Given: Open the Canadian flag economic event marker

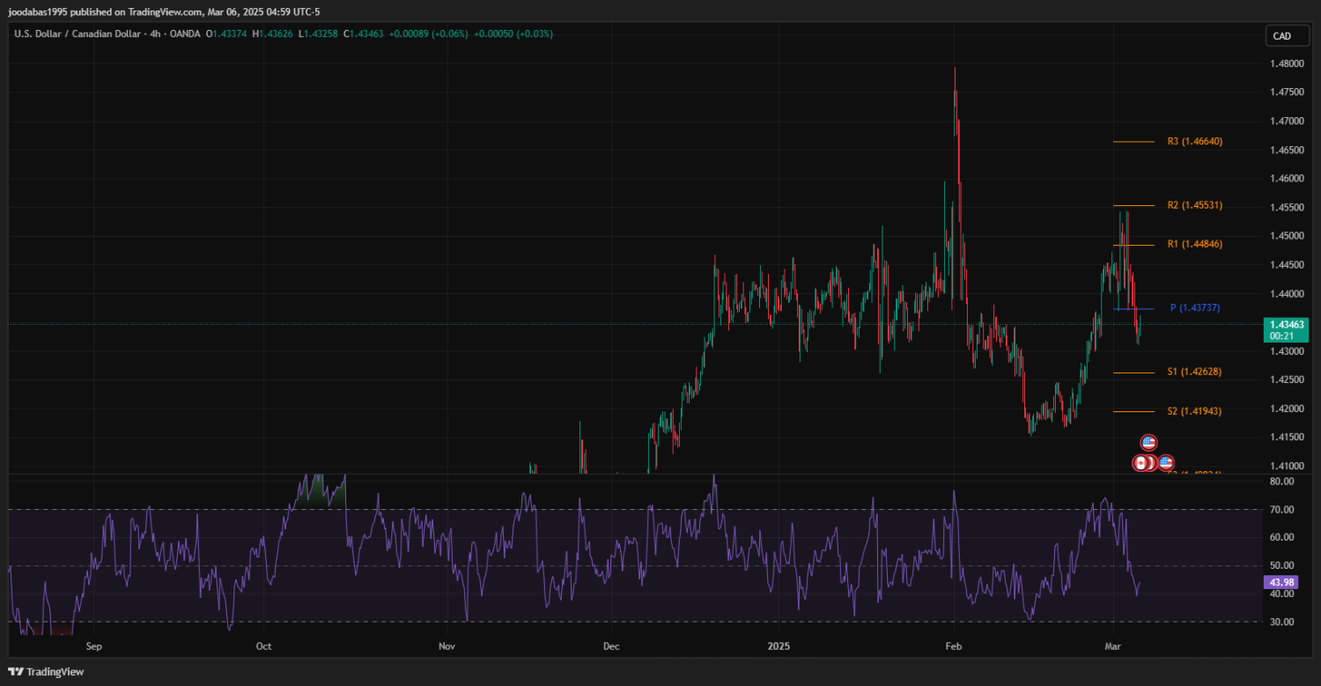Looking at the screenshot, I should [1141, 462].
